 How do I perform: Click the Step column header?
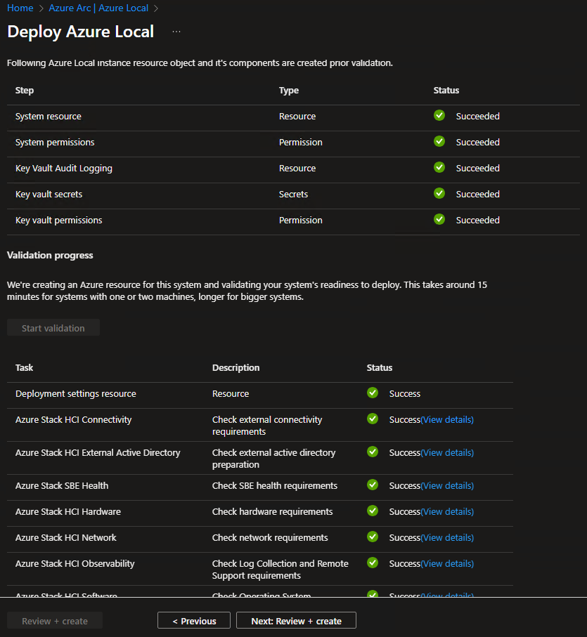click(x=25, y=90)
